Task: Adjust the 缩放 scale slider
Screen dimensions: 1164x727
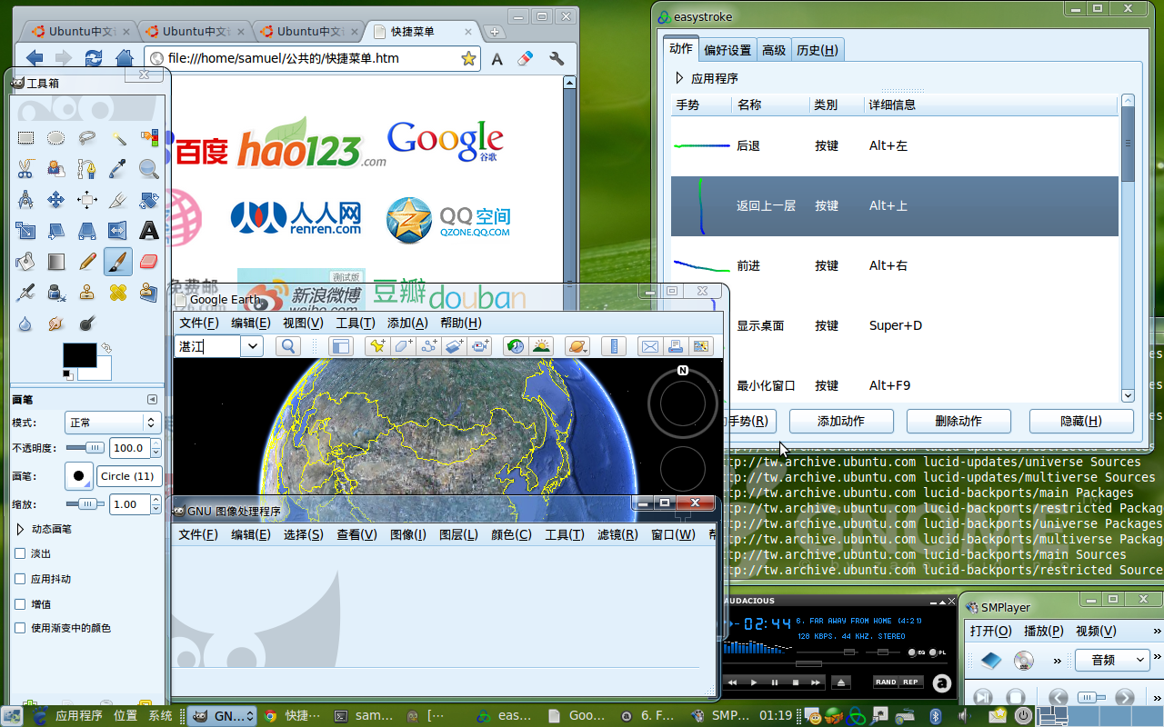Action: click(x=85, y=503)
